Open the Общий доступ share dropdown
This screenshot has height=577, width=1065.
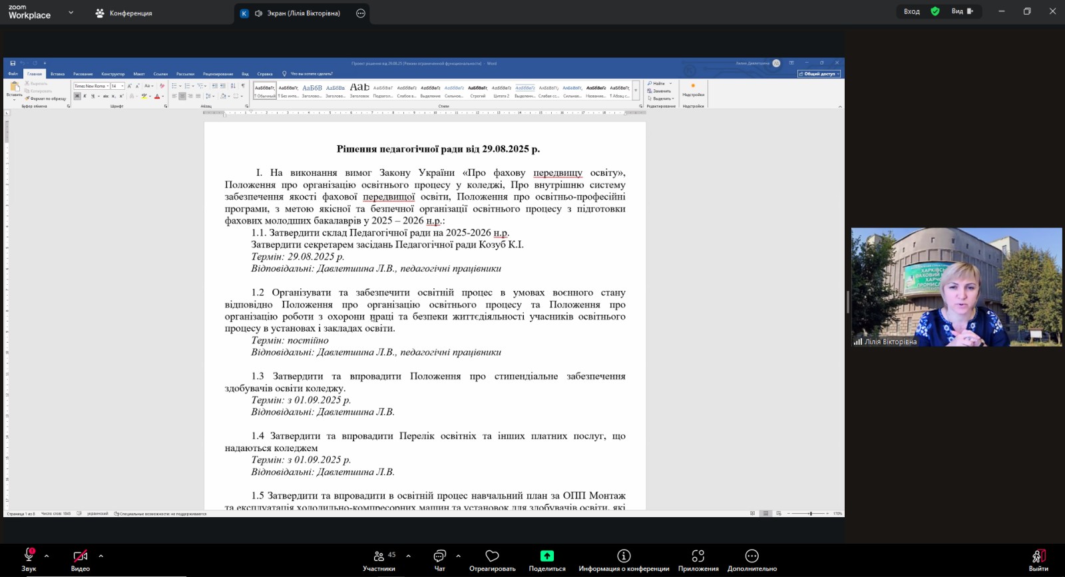[819, 74]
